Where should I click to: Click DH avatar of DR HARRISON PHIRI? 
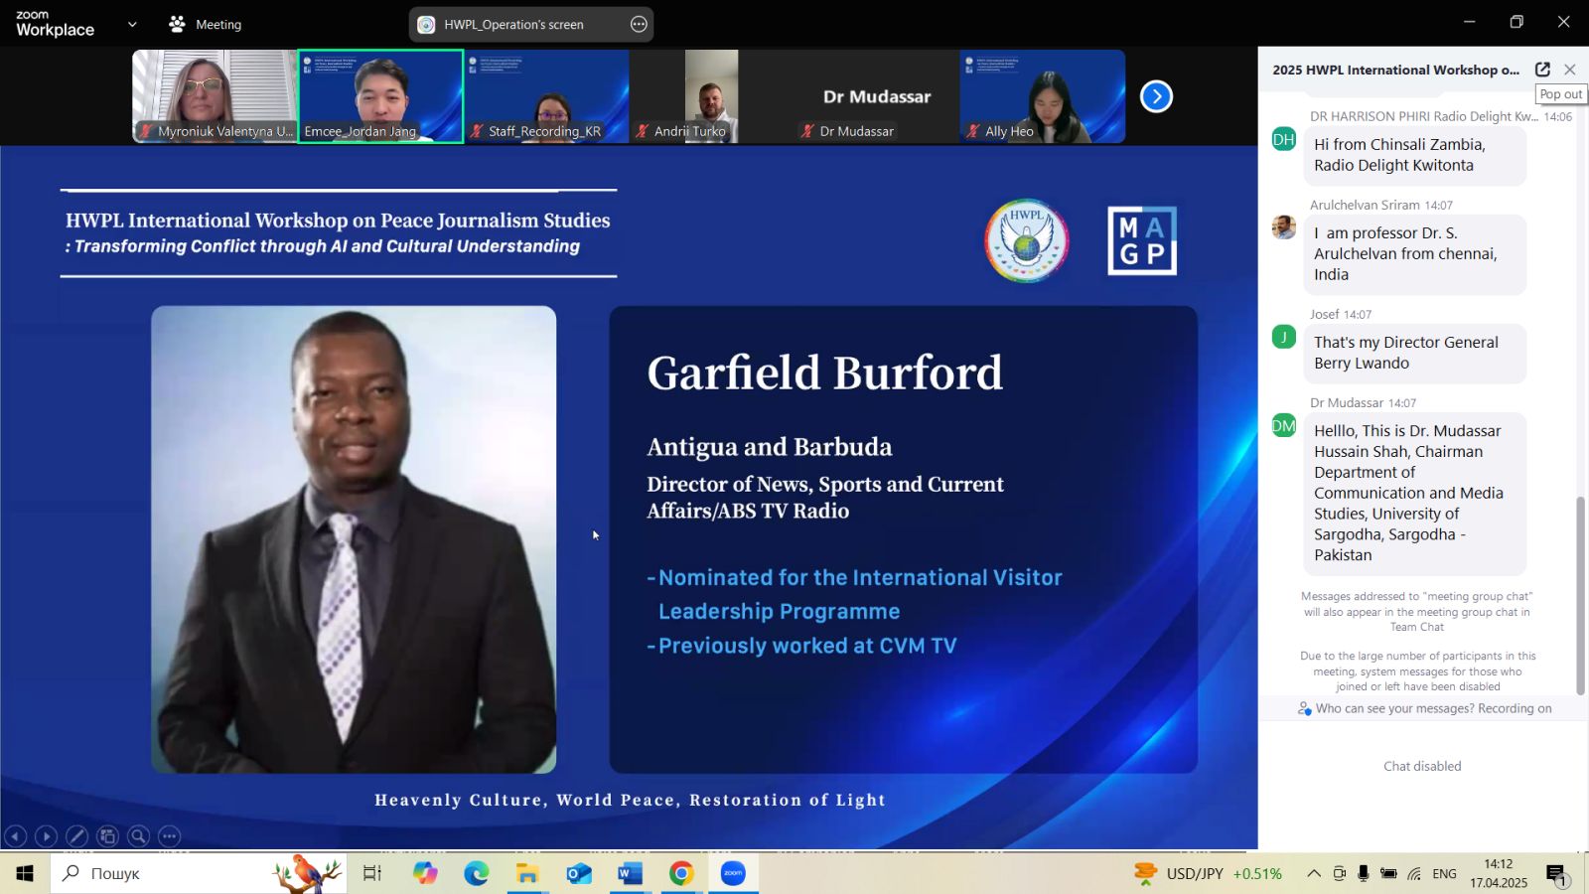point(1284,139)
